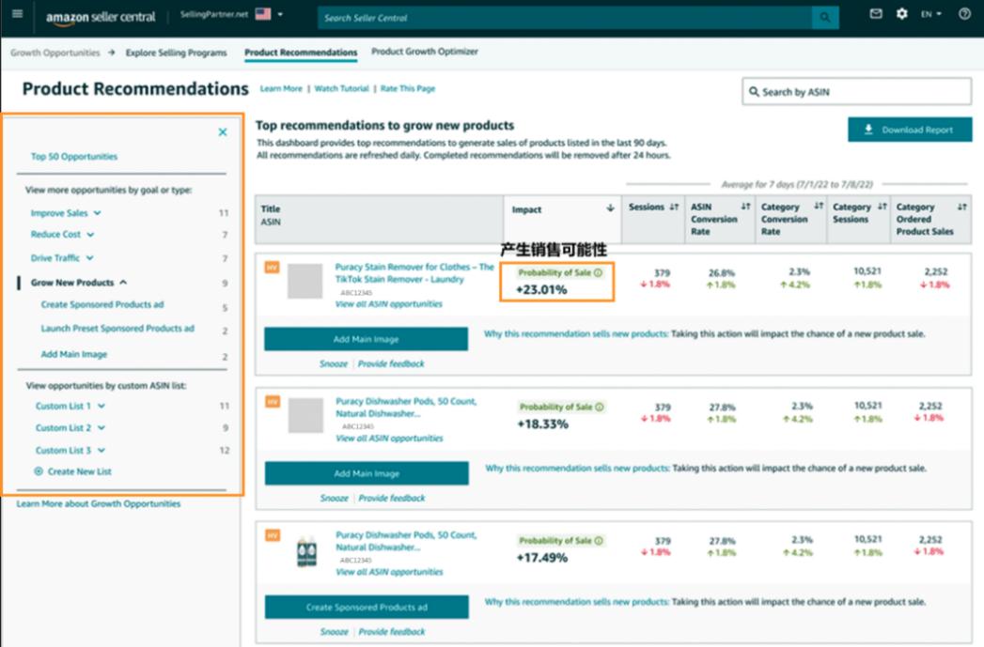984x647 pixels.
Task: Click the Rate This Page link
Action: tap(407, 88)
